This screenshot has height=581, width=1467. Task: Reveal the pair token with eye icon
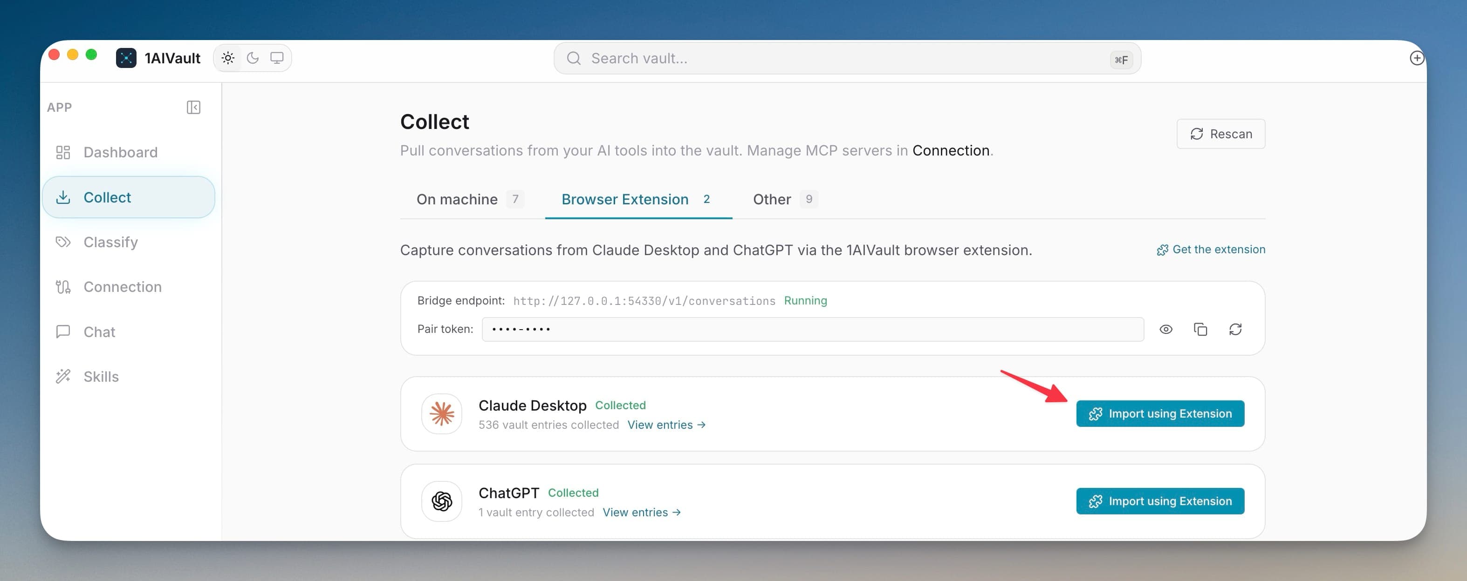[1166, 330]
